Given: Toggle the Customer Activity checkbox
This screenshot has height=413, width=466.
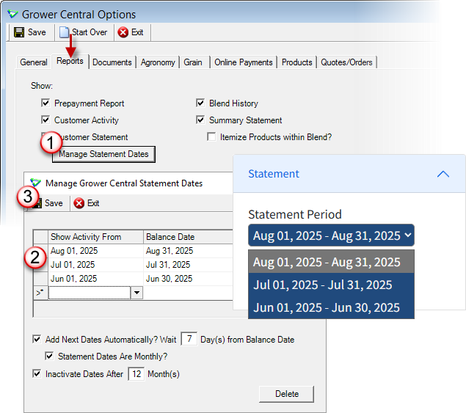Looking at the screenshot, I should 45,120.
